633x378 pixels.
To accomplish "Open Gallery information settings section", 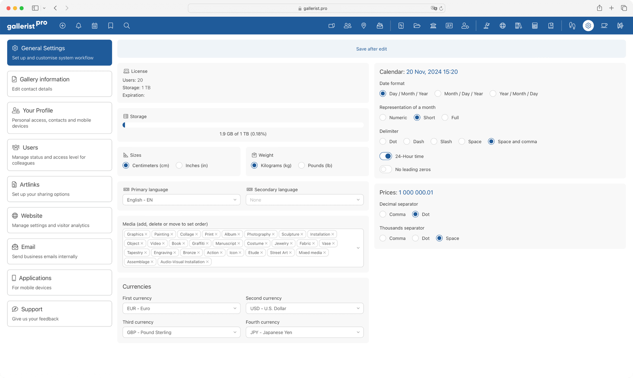I will [x=59, y=84].
